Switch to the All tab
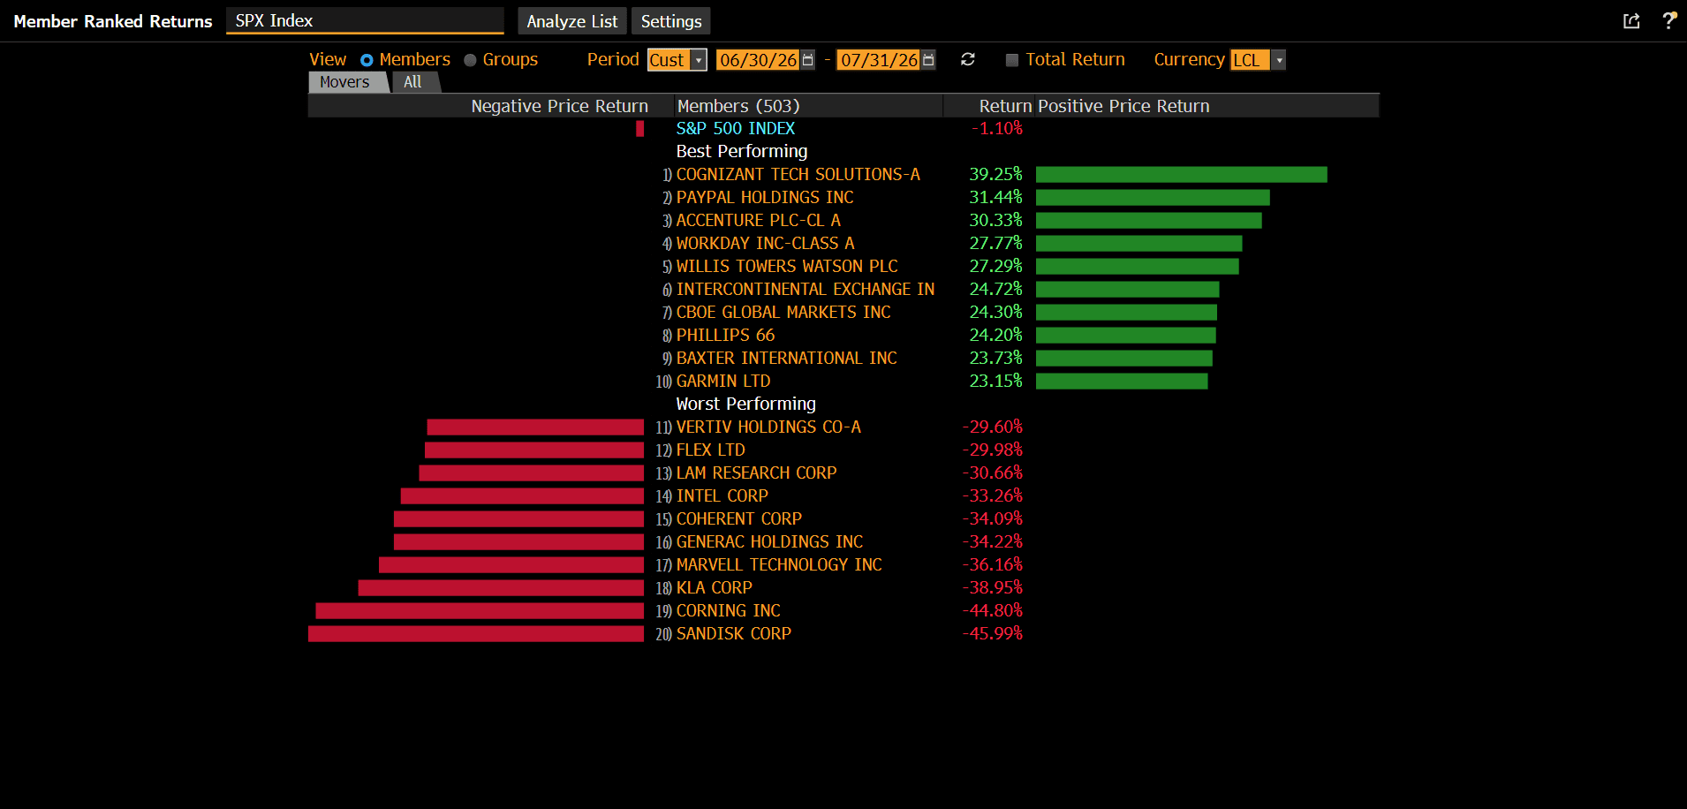This screenshot has height=809, width=1687. (413, 82)
